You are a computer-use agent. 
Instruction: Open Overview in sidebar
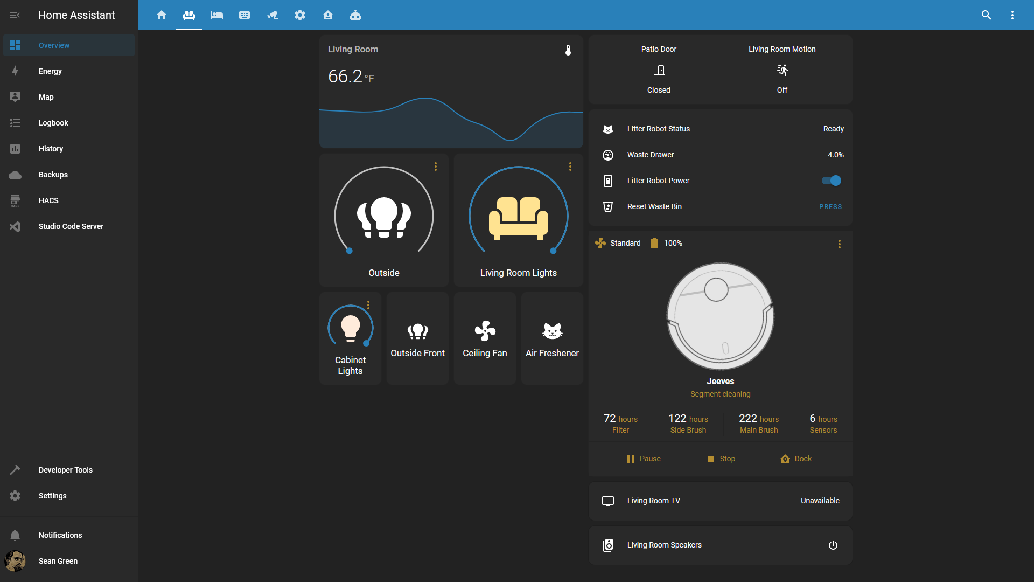(69, 45)
